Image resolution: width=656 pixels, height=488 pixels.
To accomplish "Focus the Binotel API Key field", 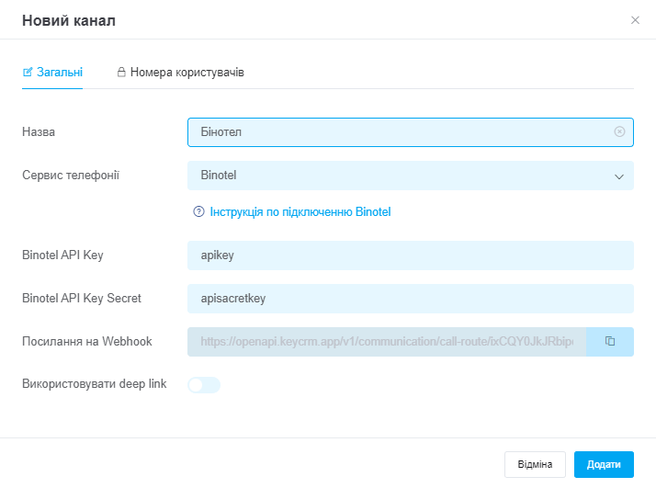I will [x=410, y=255].
